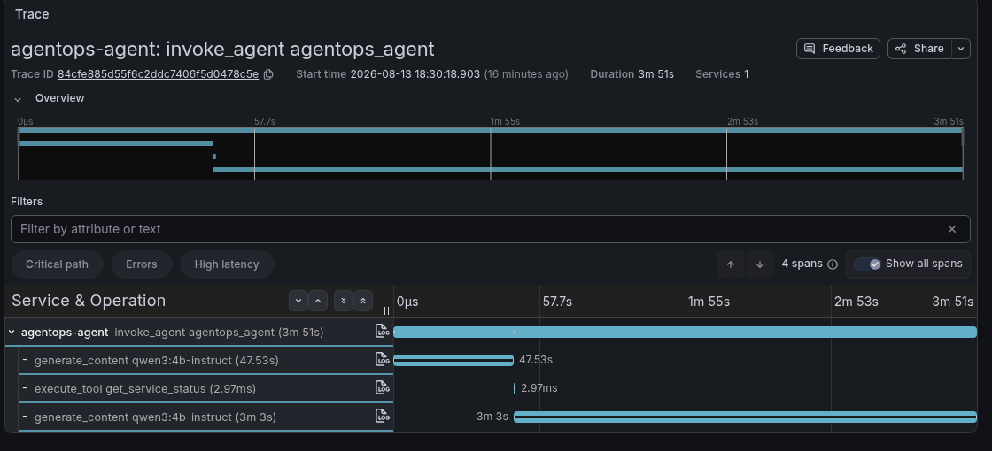This screenshot has width=992, height=451.
Task: Click the Duration 3m 51s value
Action: (x=655, y=74)
